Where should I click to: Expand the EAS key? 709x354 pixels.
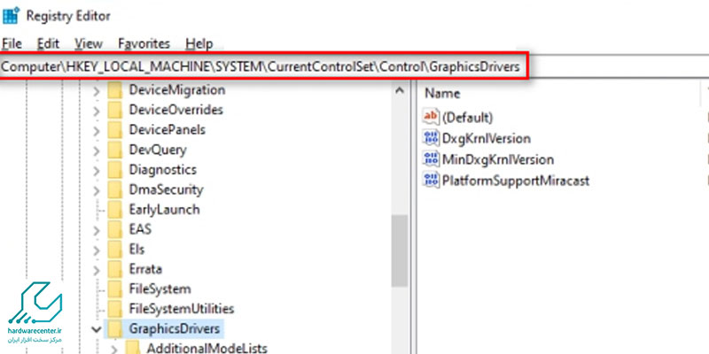pos(97,230)
